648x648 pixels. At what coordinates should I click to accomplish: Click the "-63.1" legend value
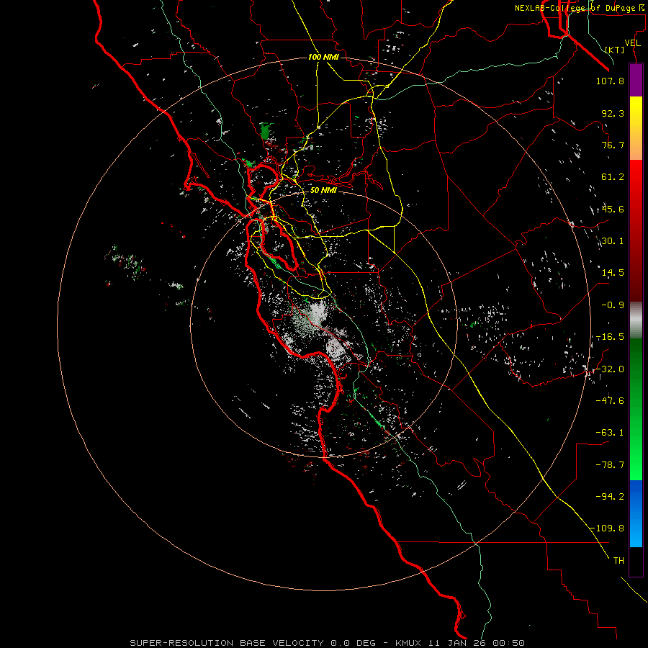click(610, 433)
